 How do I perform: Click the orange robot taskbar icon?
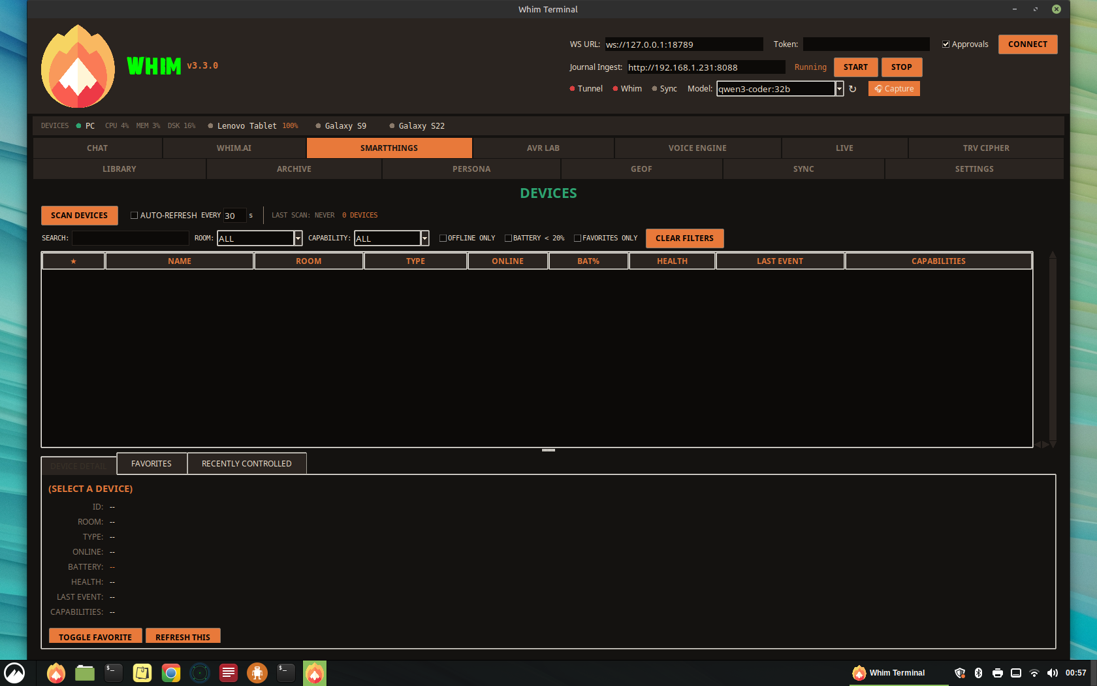[x=257, y=673]
